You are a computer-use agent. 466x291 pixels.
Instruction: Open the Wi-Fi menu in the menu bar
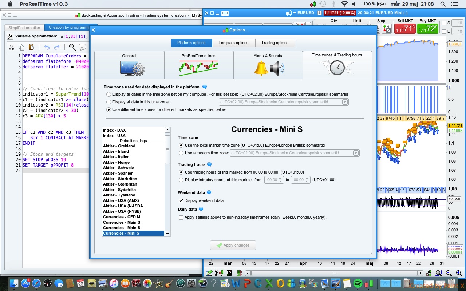(x=344, y=4)
